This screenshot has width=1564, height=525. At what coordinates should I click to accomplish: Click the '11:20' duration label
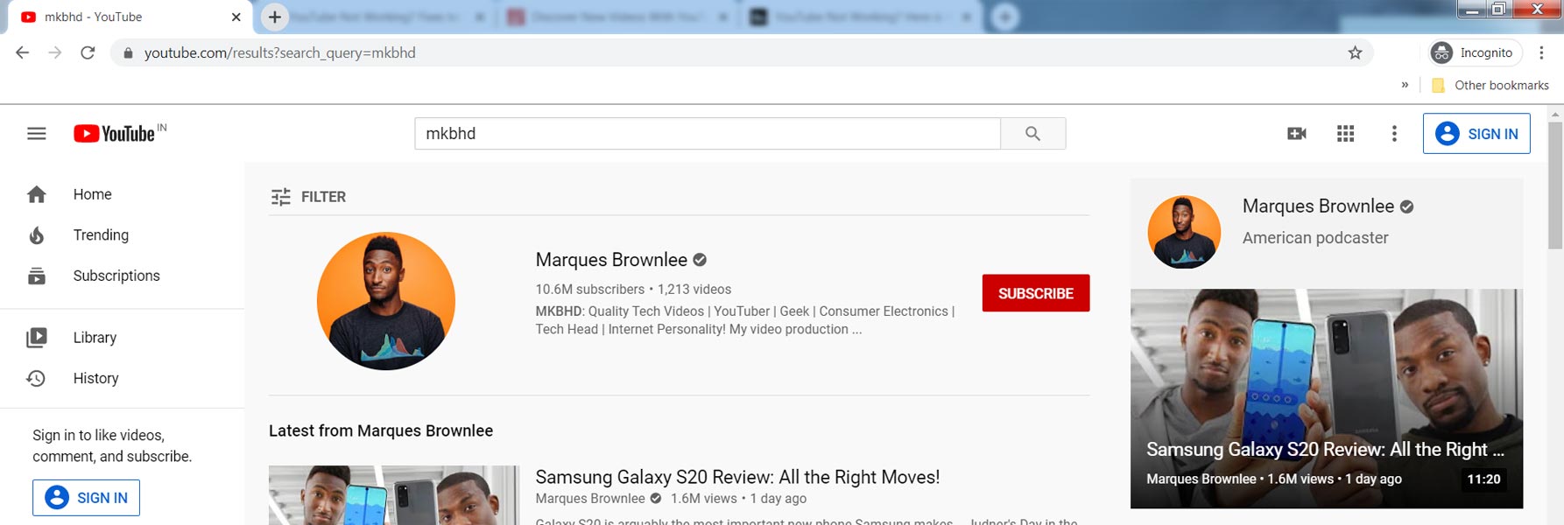[x=1483, y=479]
